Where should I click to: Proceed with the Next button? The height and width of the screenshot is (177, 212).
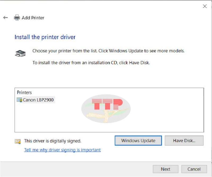[165, 169]
